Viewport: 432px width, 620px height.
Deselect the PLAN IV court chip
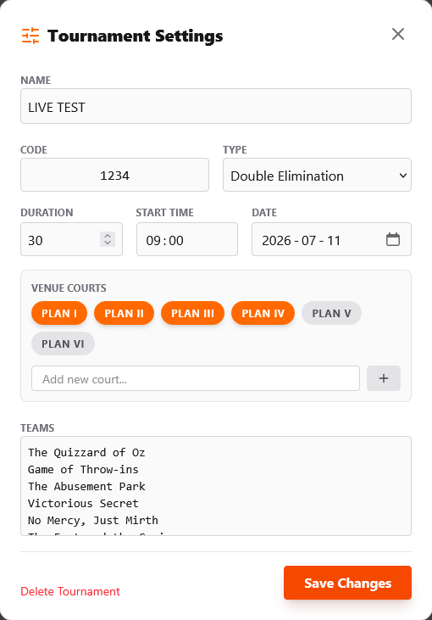click(263, 313)
